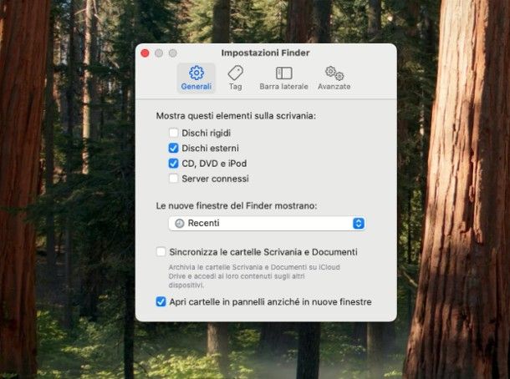The image size is (510, 379).
Task: Open the Generali gear icon
Action: [x=196, y=73]
